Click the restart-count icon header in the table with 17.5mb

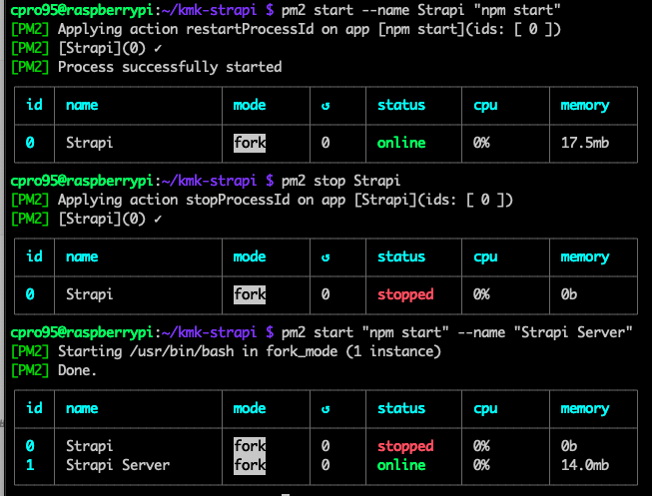click(326, 106)
